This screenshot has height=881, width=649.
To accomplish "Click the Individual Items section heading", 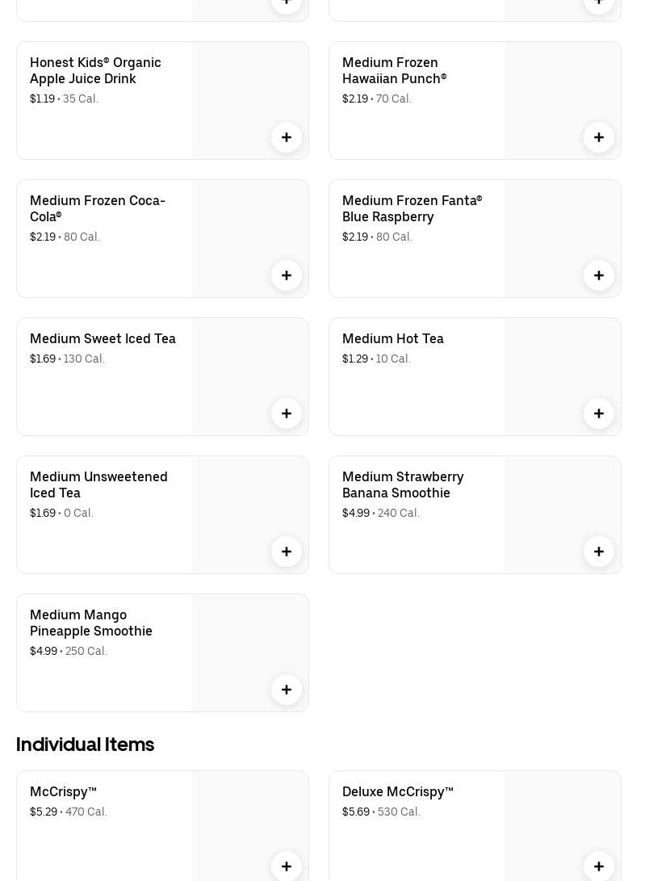I will click(x=85, y=744).
